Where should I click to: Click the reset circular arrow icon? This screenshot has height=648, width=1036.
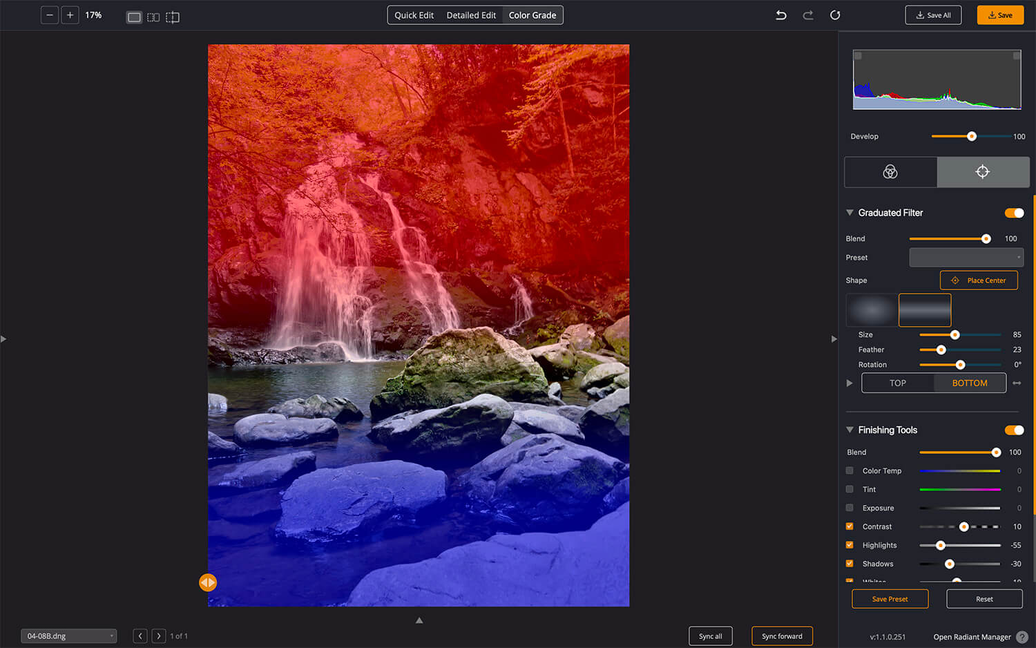(x=835, y=15)
